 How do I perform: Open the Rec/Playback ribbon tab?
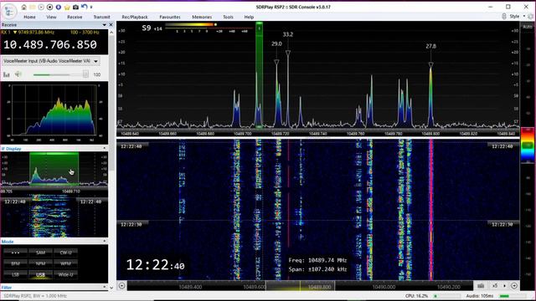coord(135,17)
